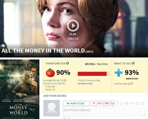Click the small plus in Want To See button

coord(68,104)
